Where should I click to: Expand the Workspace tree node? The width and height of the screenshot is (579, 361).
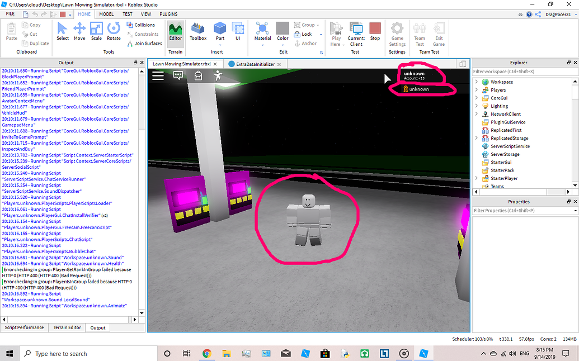(476, 82)
